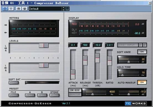Click the soft knee 20 dB slider knob
The image size is (153, 107).
pyautogui.click(x=129, y=62)
